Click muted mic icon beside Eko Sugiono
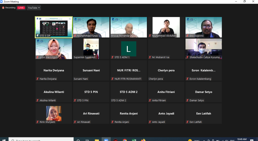 (x=187, y=36)
